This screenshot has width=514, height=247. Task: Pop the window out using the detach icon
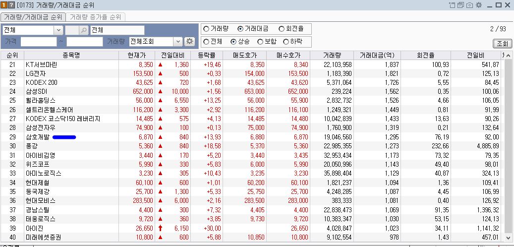452,5
